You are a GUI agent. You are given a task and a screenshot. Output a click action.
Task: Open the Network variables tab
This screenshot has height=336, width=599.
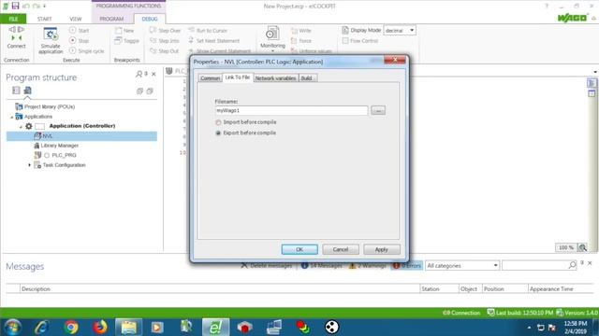coord(275,78)
